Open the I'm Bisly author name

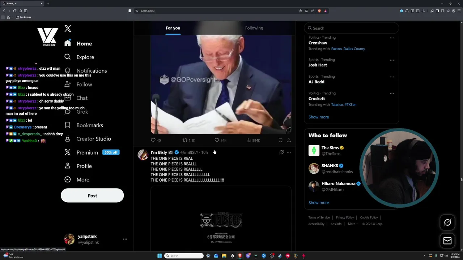click(159, 152)
